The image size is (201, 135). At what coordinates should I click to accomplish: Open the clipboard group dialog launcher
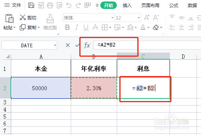tap(58, 34)
